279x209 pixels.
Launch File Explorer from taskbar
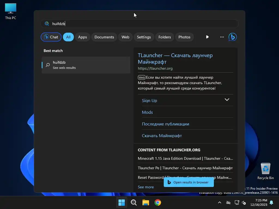(x=145, y=202)
